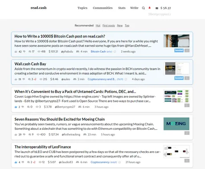205x169 pixels.
Task: Open more options on LeoFinance post
Action: [x=187, y=161]
